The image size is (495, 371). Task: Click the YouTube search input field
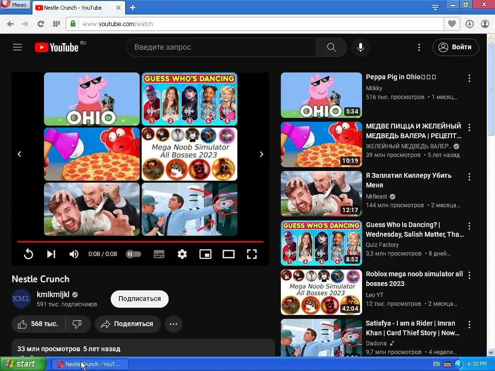click(x=221, y=47)
